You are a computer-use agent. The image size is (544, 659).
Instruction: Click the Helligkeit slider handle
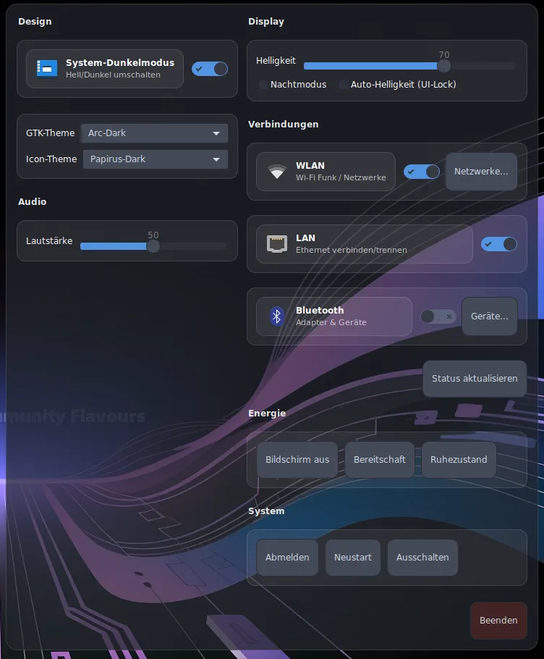(444, 66)
